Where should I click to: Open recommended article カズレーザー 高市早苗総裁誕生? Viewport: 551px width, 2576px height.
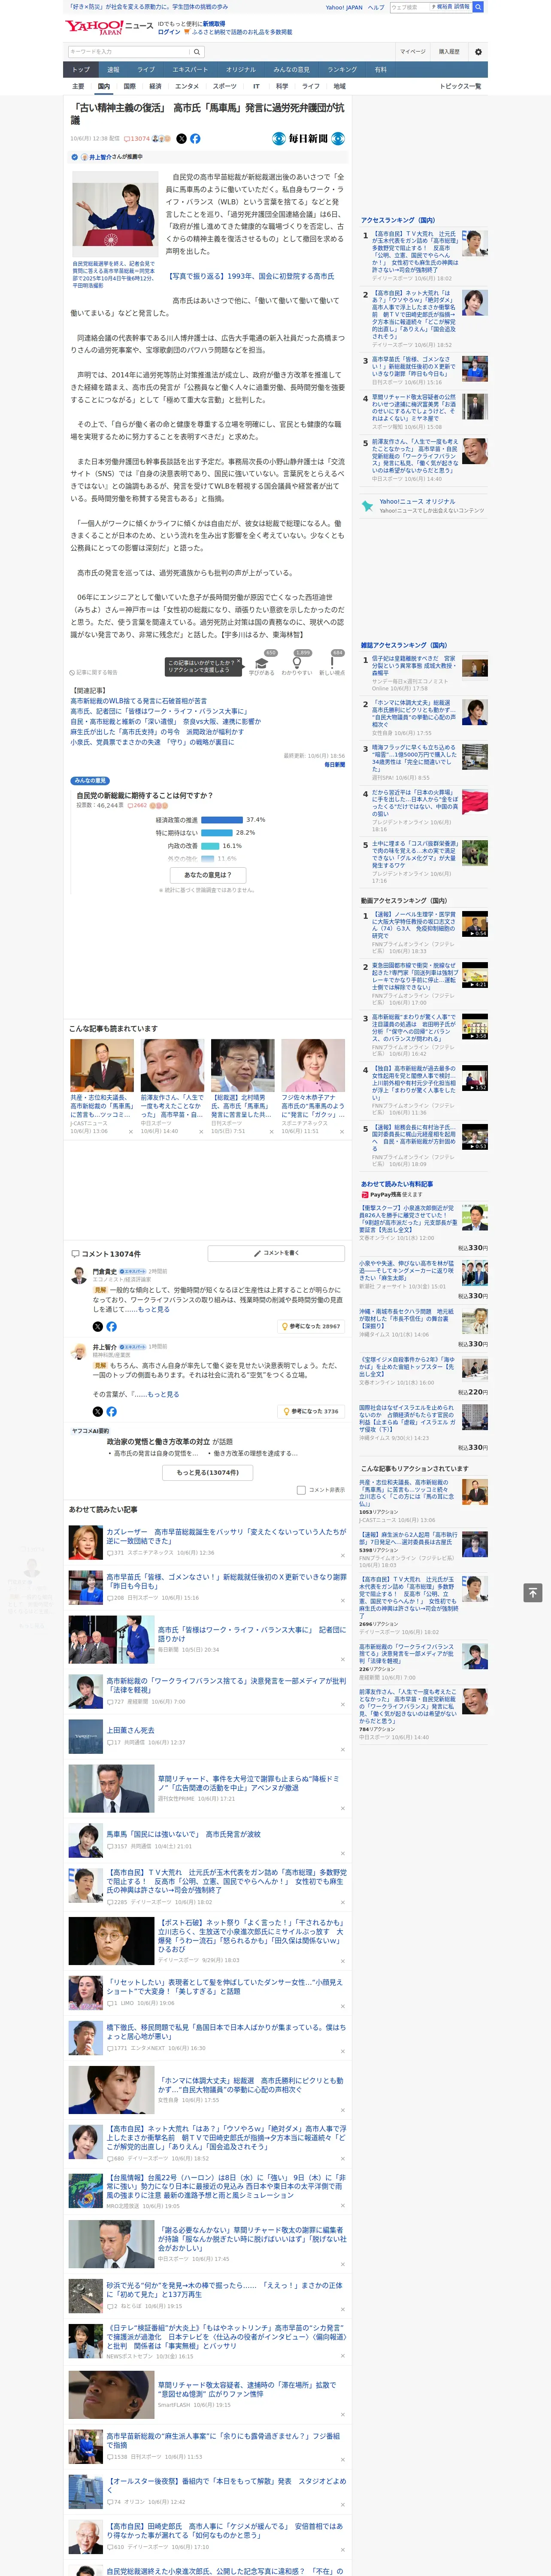(x=226, y=1536)
